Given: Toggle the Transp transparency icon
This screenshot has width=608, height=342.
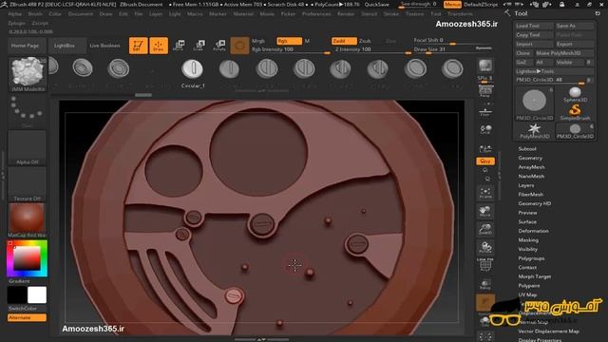Looking at the screenshot, I should [485, 284].
